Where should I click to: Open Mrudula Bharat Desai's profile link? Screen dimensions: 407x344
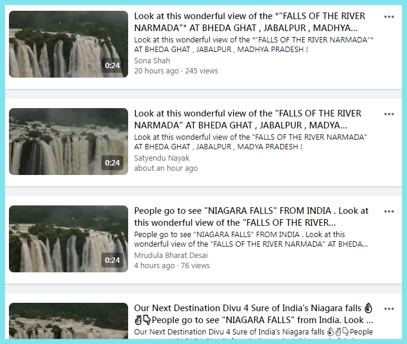pyautogui.click(x=171, y=255)
